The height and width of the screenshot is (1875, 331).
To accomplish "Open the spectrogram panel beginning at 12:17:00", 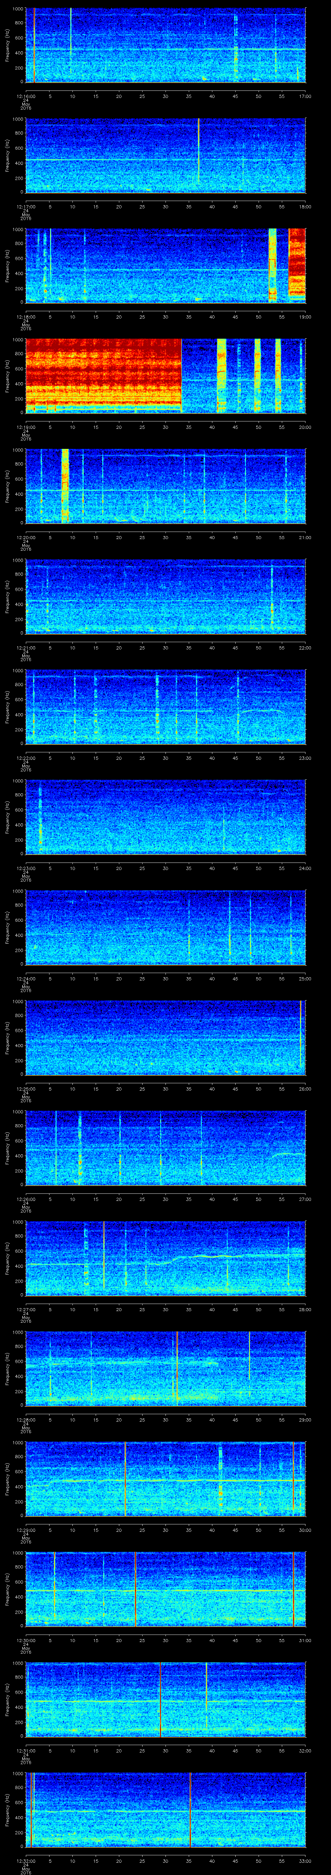I will [x=166, y=156].
